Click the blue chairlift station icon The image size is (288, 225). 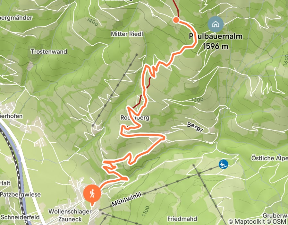[x=223, y=164]
